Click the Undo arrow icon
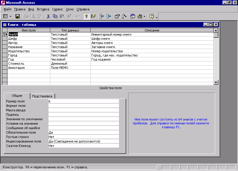This screenshot has height=171, width=238. point(78,16)
